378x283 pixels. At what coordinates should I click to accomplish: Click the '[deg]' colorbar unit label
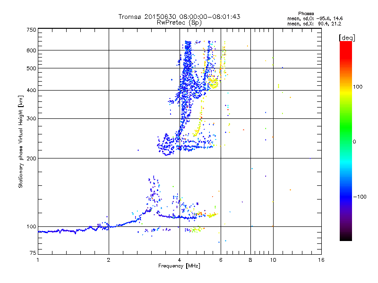coord(347,38)
